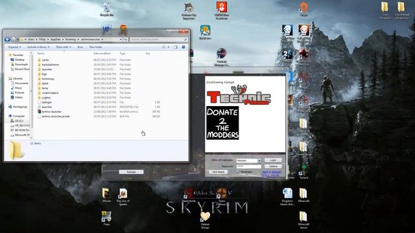Click the Donate 2 the Modders banner
Screen dimensions: 415x233
(222, 123)
